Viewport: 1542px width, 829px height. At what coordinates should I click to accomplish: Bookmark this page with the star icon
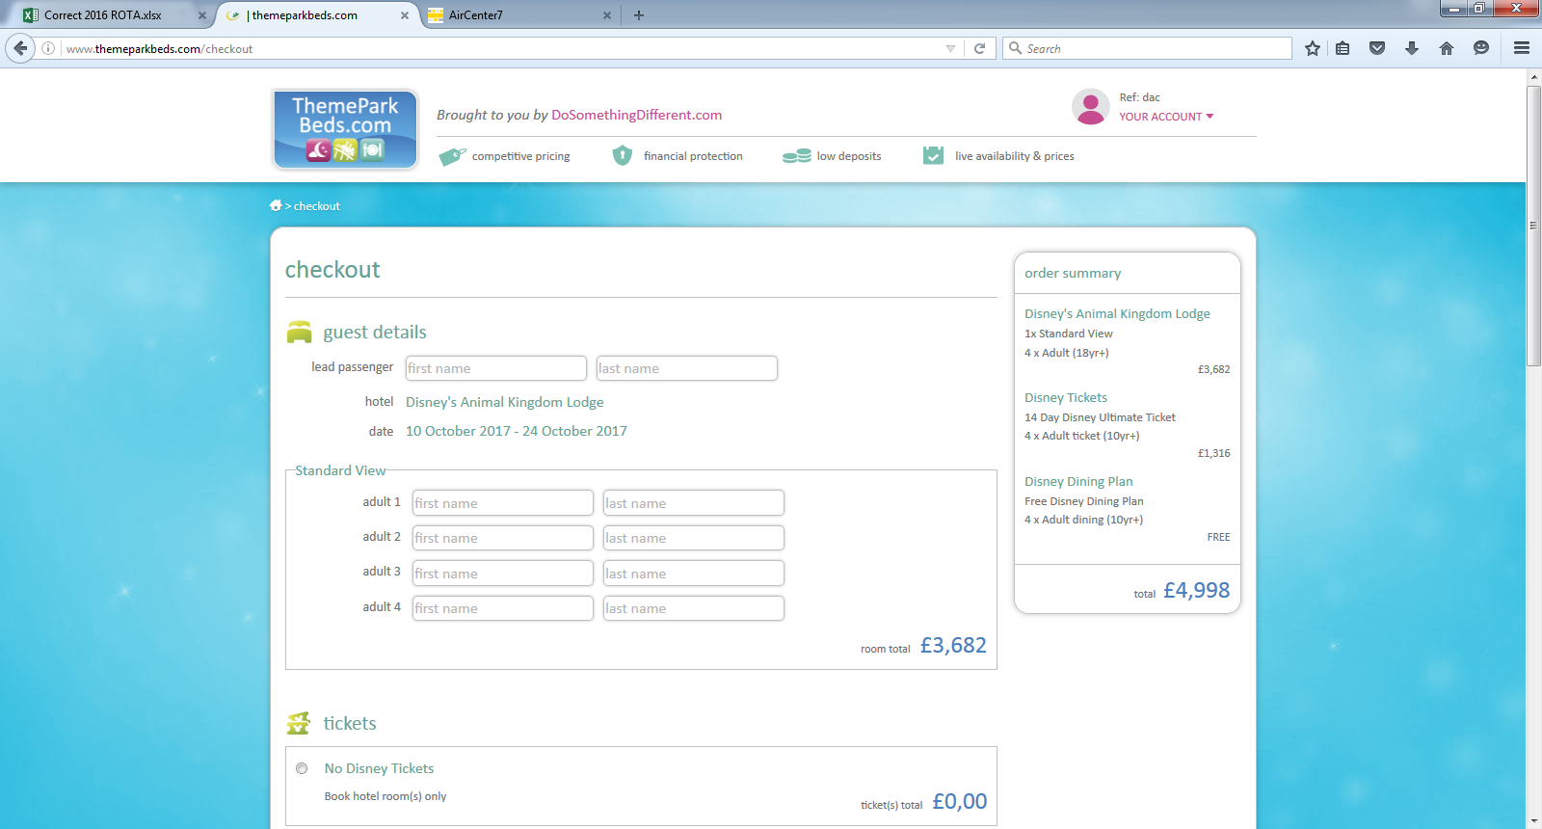click(x=1313, y=48)
